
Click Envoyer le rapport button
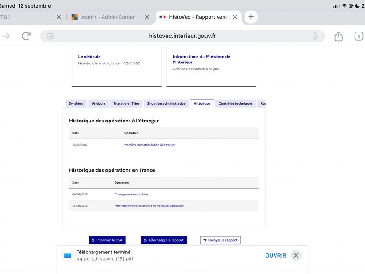[x=220, y=240]
